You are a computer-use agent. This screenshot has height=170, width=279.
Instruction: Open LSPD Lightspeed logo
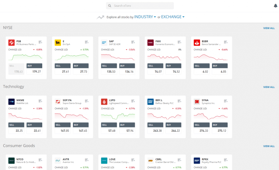[x=104, y=102]
